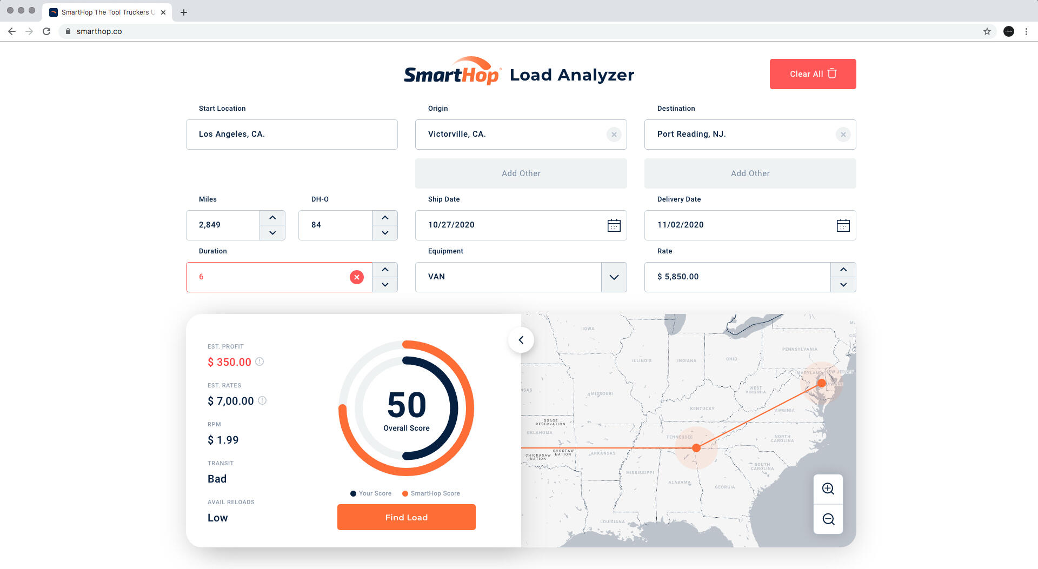
Task: Zoom in on the route map
Action: pos(828,489)
